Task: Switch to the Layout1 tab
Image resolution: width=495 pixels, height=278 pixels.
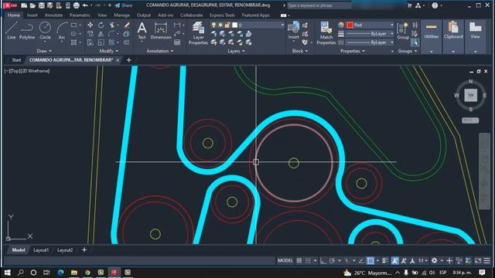Action: [41, 250]
